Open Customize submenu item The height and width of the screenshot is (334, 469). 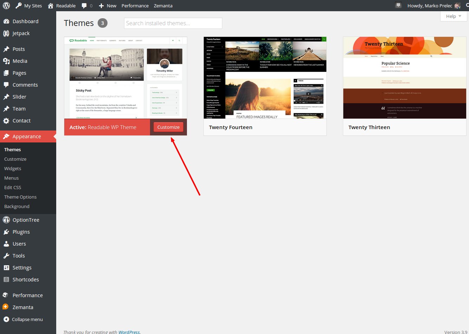[x=15, y=159]
